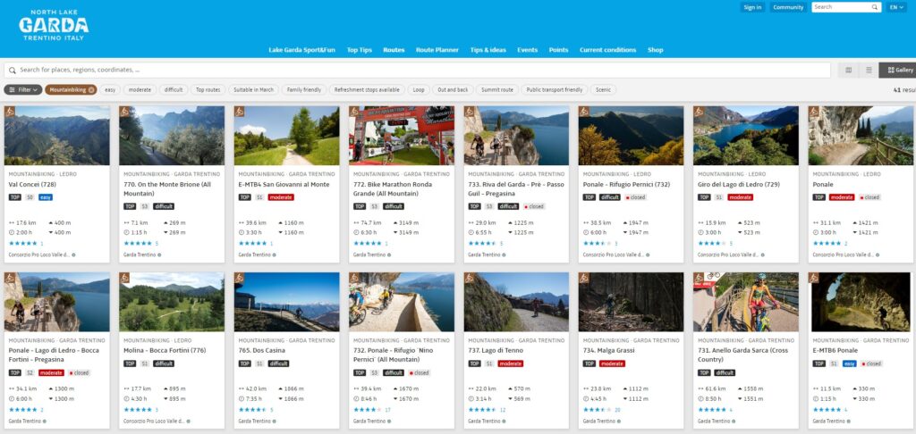Screen dimensions: 916x434
Task: Toggle the 'easy' difficulty filter chip
Action: tap(110, 90)
